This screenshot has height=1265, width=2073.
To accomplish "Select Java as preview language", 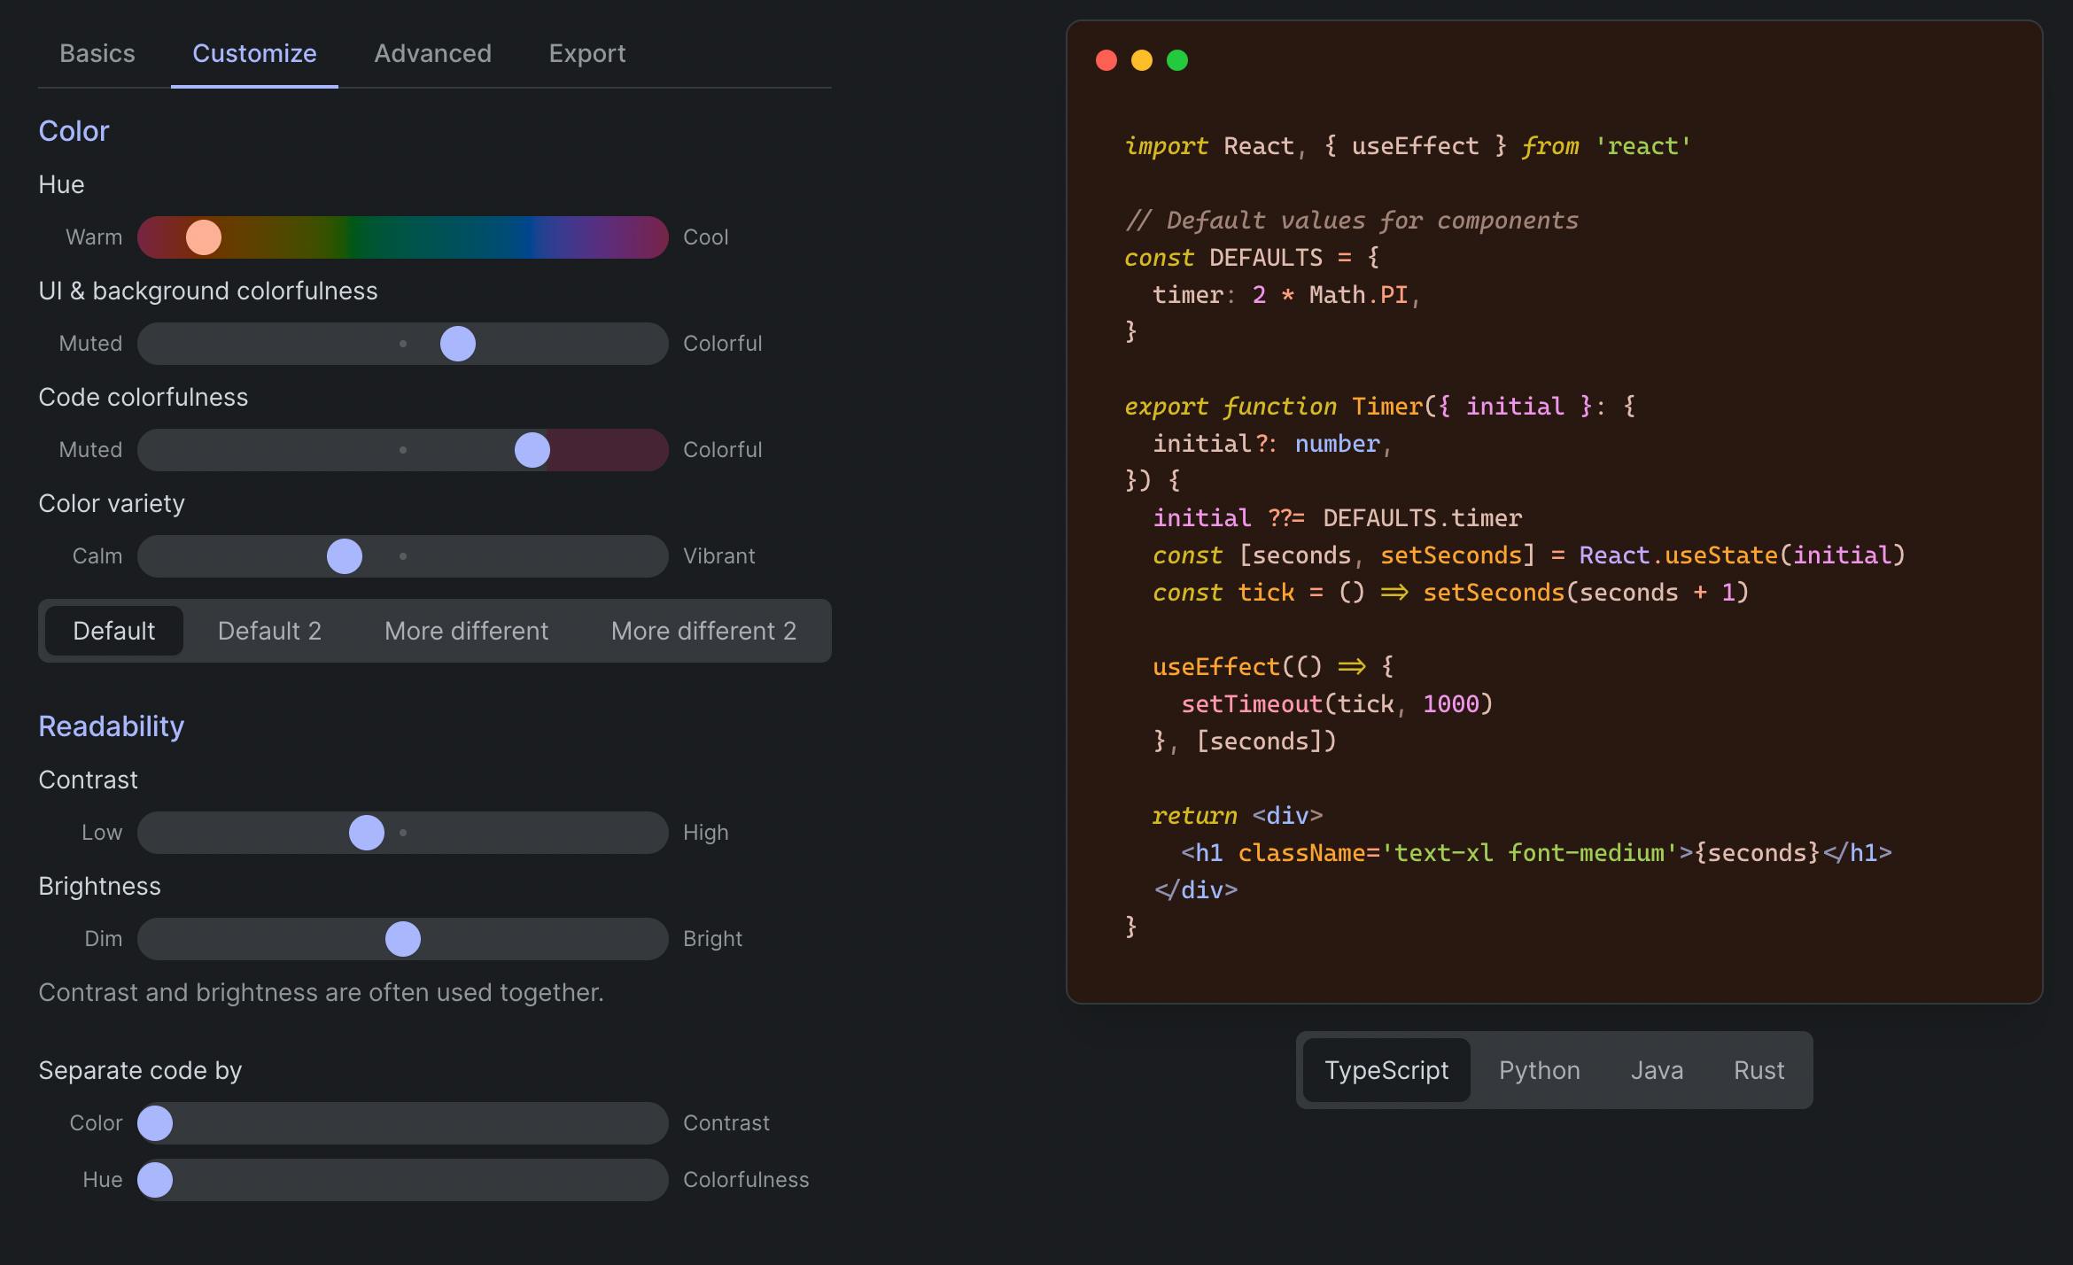I will [x=1657, y=1070].
